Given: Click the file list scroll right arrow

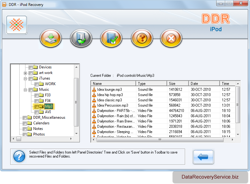Looking at the screenshot, I should pyautogui.click(x=233, y=140).
